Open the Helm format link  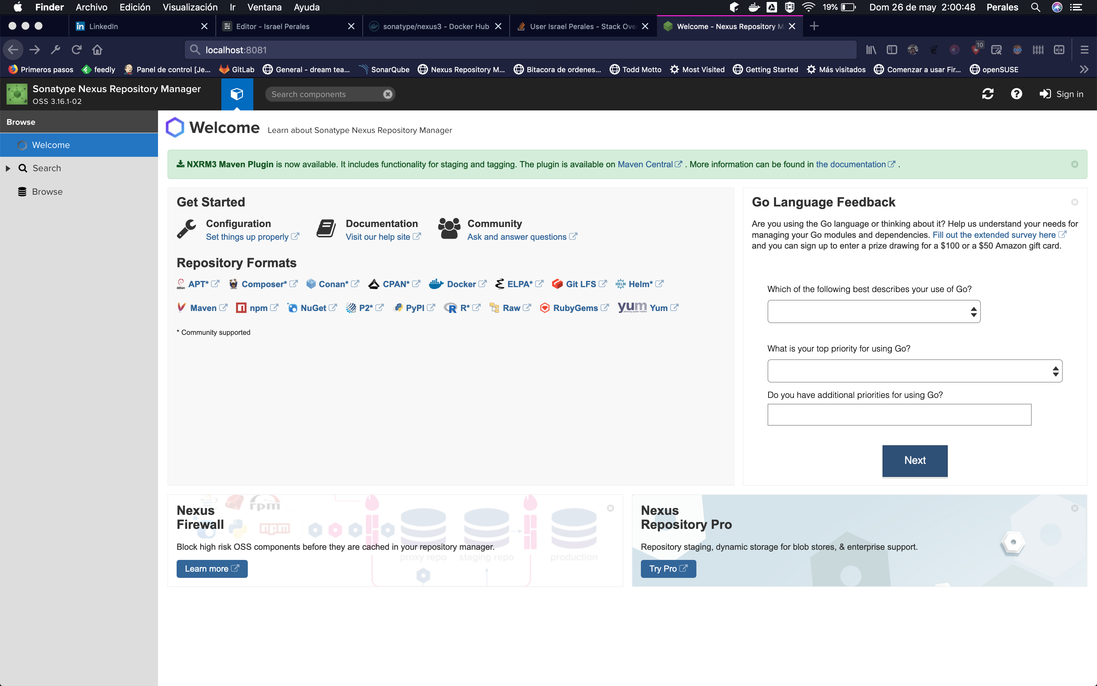(x=640, y=284)
